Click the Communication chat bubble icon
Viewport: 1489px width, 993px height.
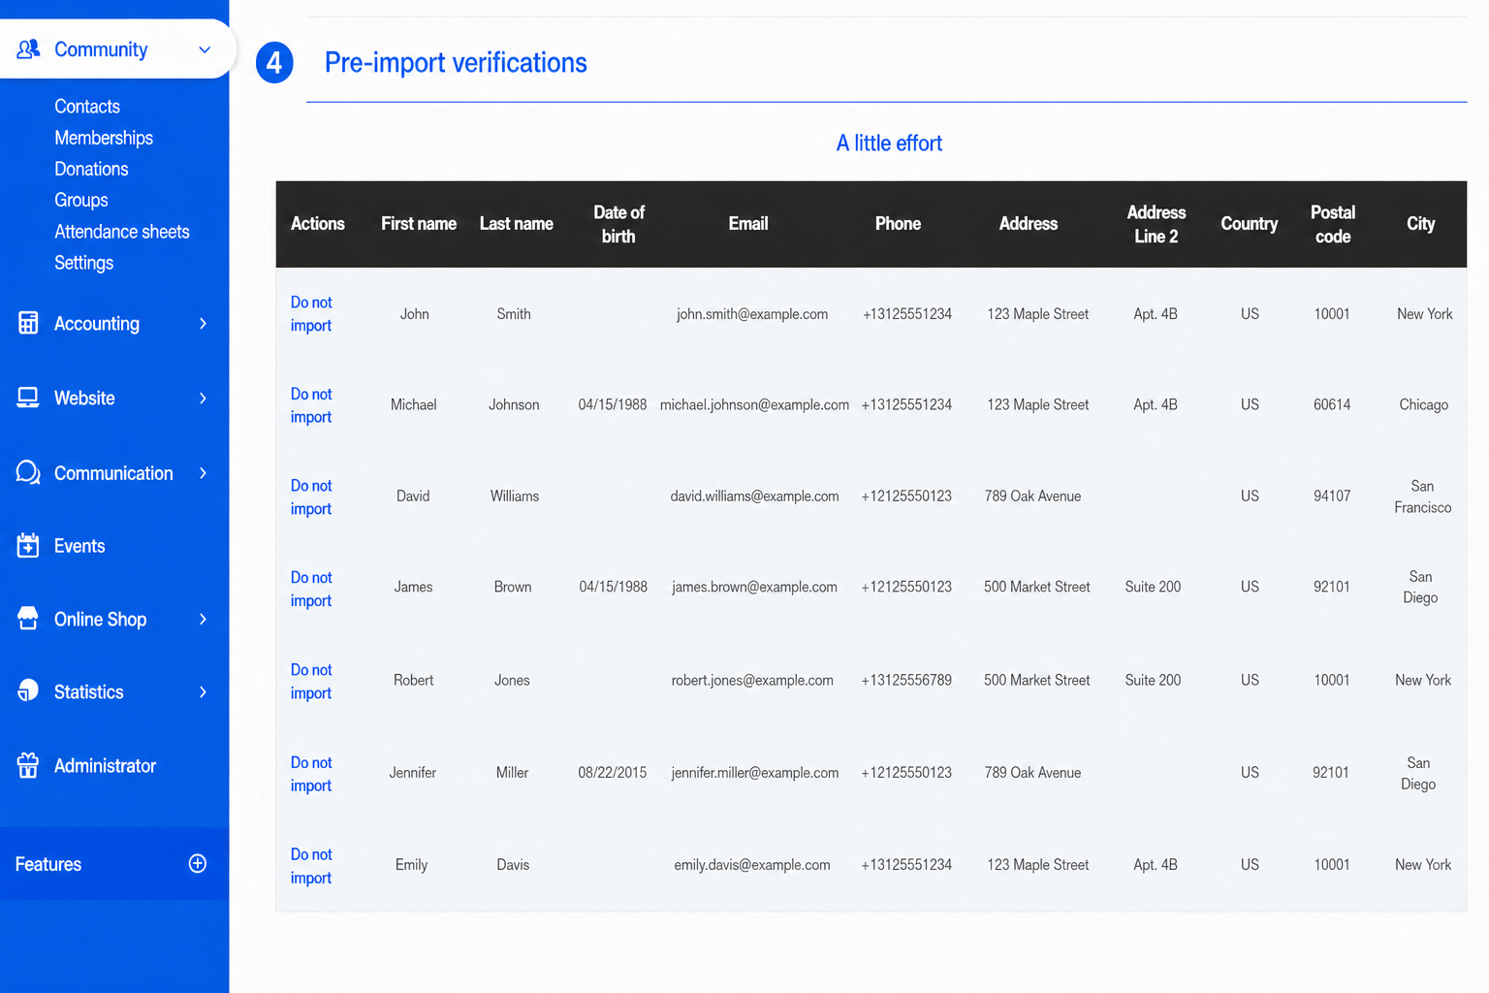(x=28, y=472)
